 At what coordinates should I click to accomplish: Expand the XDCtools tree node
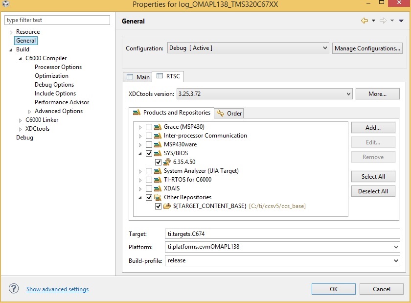coord(20,129)
